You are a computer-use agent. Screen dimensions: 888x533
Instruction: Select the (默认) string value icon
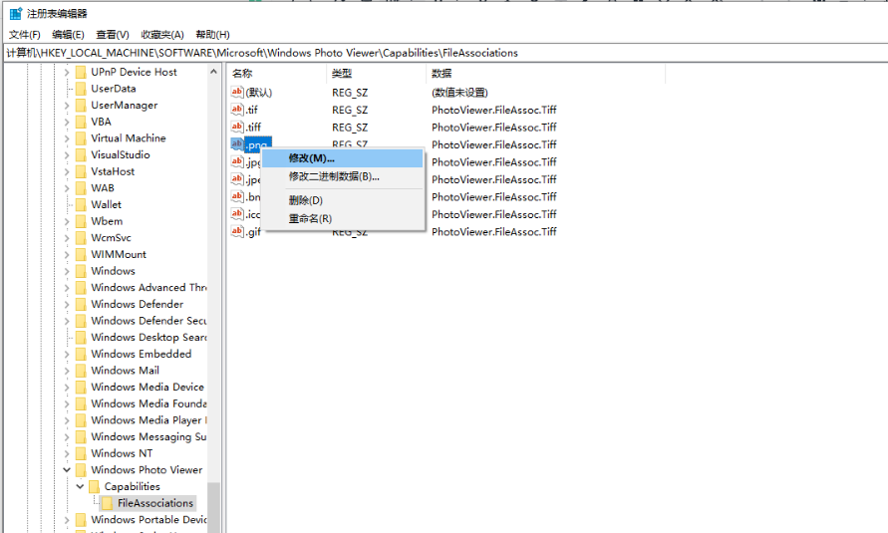[237, 92]
